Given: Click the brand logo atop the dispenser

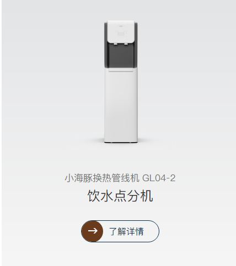Looking at the screenshot, I should (121, 26).
